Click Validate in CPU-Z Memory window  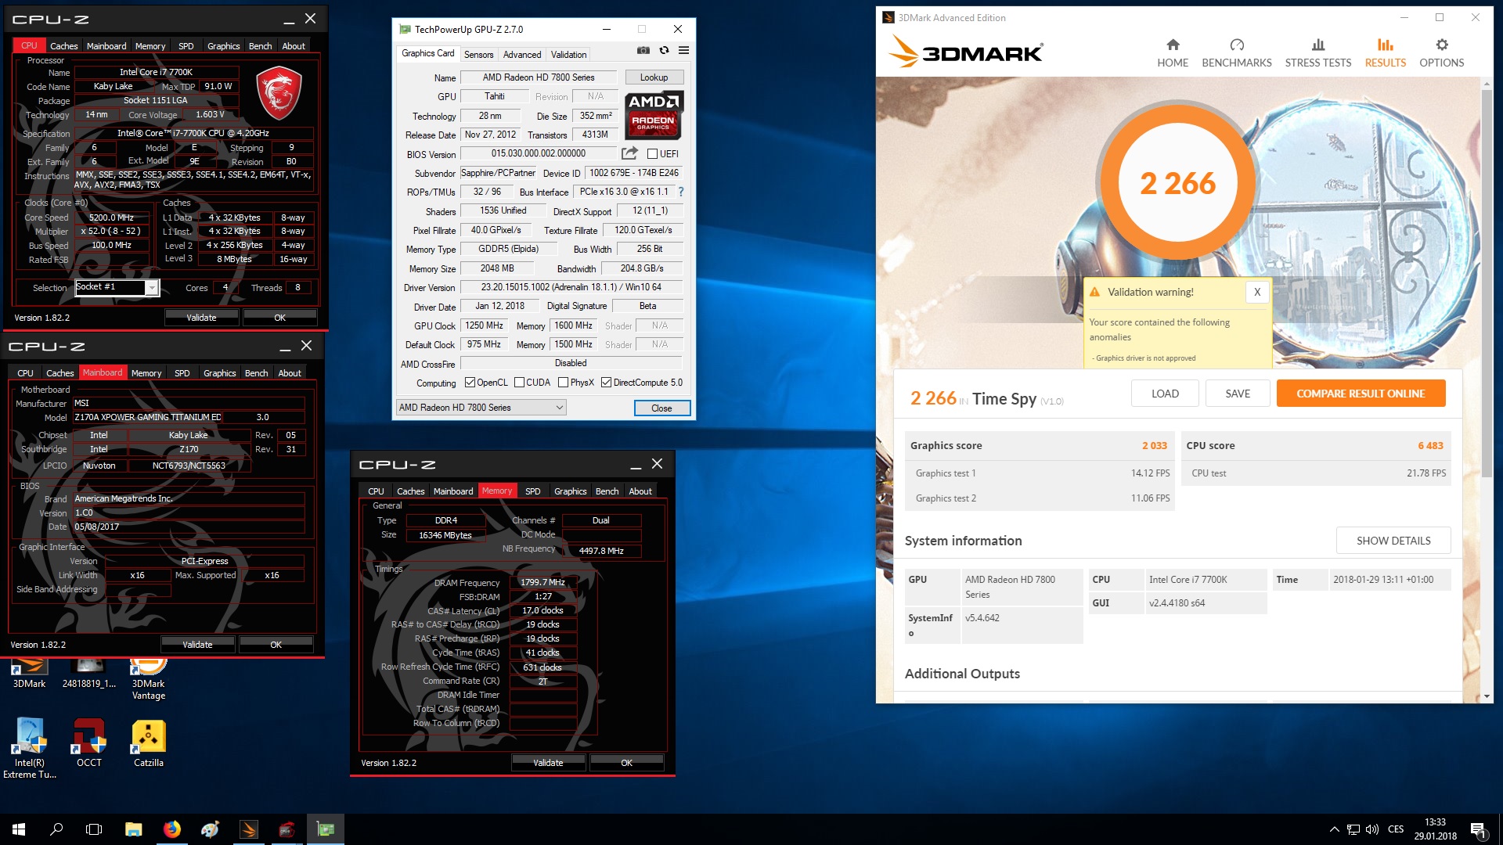click(548, 763)
